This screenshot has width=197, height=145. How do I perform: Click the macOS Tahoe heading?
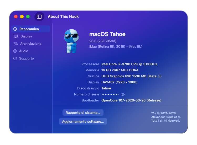click(x=107, y=34)
